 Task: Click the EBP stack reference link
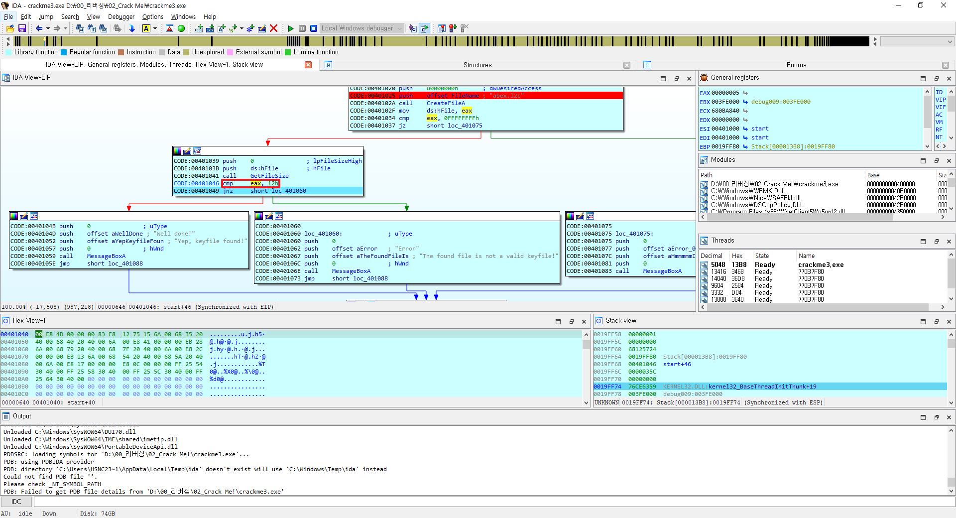(x=793, y=146)
